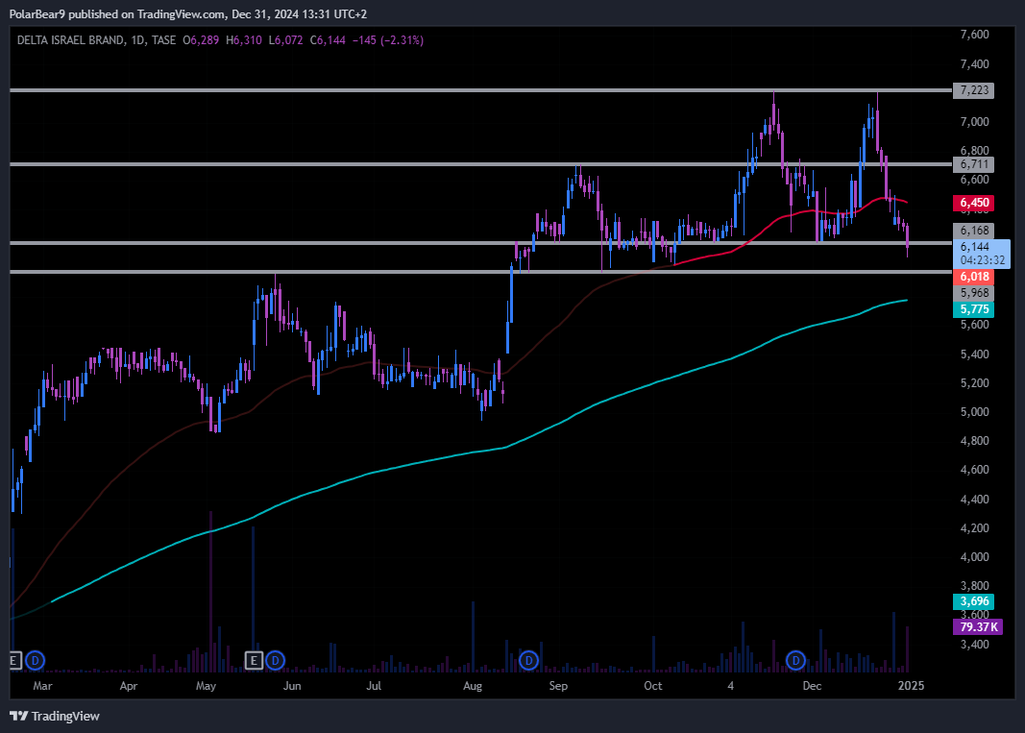Click the 7,600 tick on price axis
Viewport: 1025px width, 733px height.
click(x=974, y=35)
